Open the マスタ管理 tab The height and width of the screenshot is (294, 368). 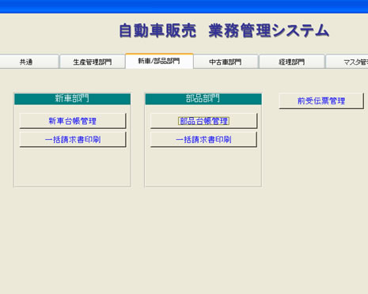click(347, 62)
